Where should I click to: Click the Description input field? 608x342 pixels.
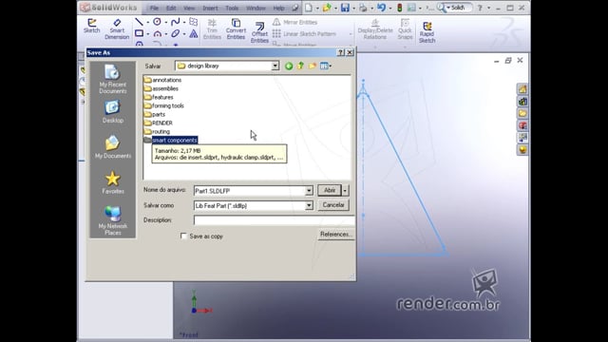274,220
